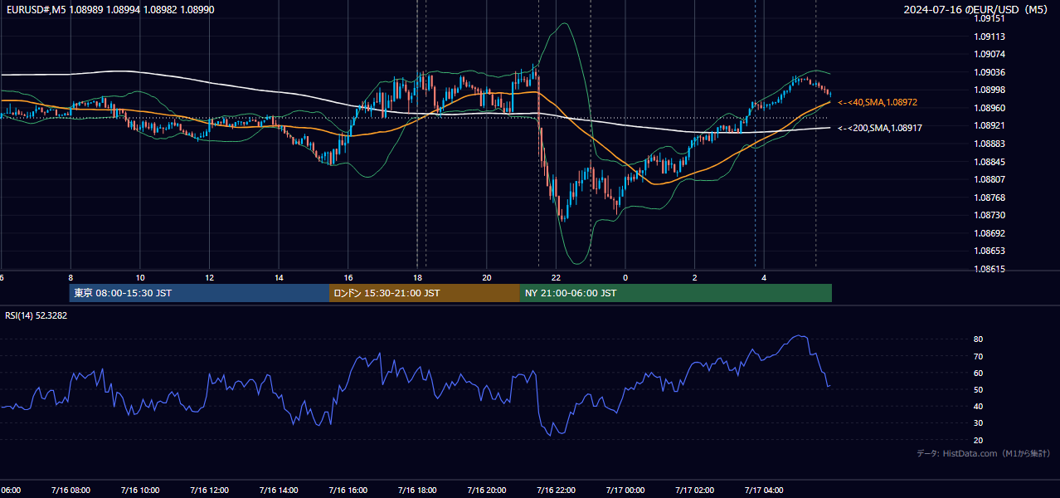Click the 7/16 18:00 bottom time label

pyautogui.click(x=417, y=490)
